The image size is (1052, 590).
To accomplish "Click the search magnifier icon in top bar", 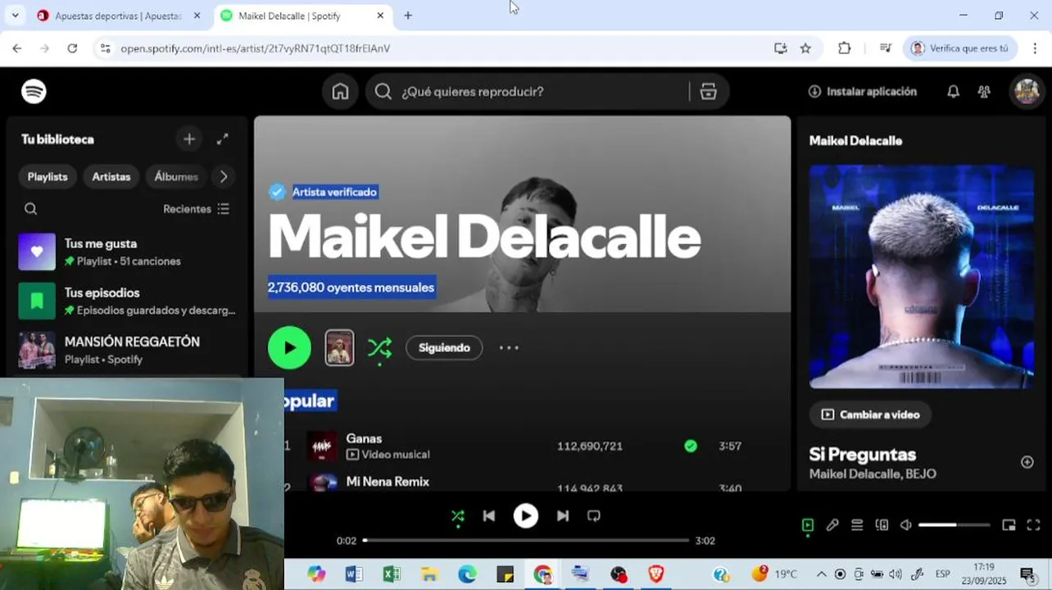I will point(383,92).
